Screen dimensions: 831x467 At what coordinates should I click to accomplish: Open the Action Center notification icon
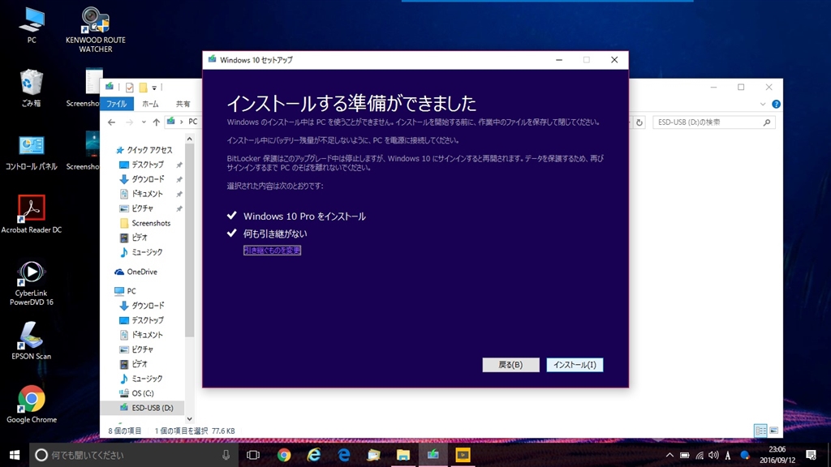811,455
